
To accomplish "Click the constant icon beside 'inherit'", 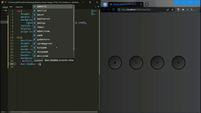I will click(35, 6).
